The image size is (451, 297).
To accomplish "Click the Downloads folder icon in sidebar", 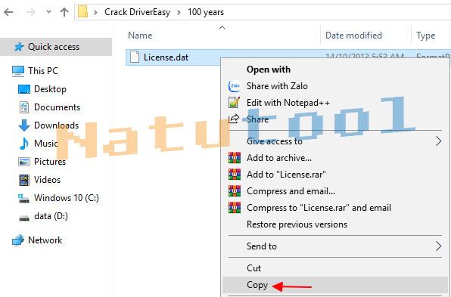I will click(24, 125).
